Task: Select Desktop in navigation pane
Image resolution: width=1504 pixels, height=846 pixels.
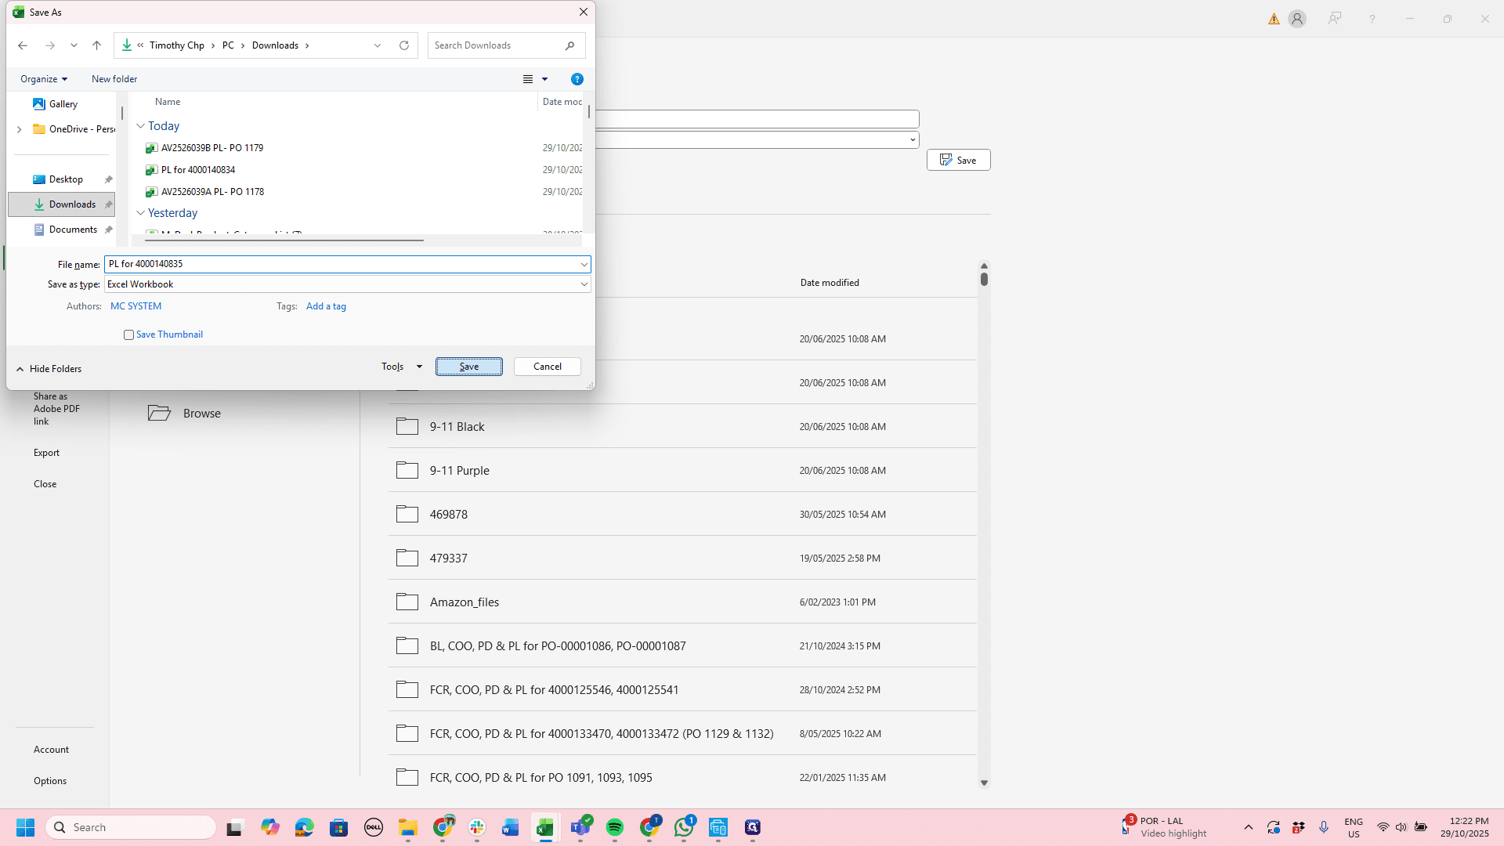Action: 66,179
